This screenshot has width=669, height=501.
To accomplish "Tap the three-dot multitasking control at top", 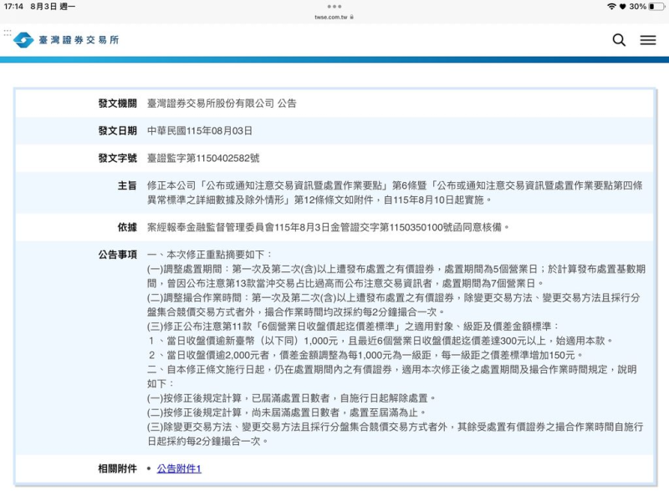I will [334, 7].
